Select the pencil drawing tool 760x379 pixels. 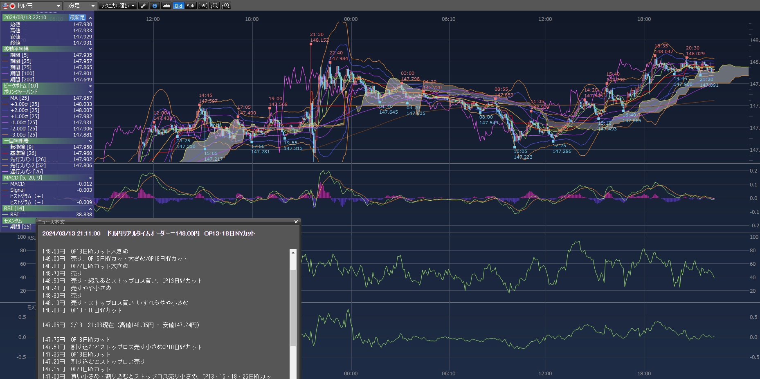[x=143, y=6]
